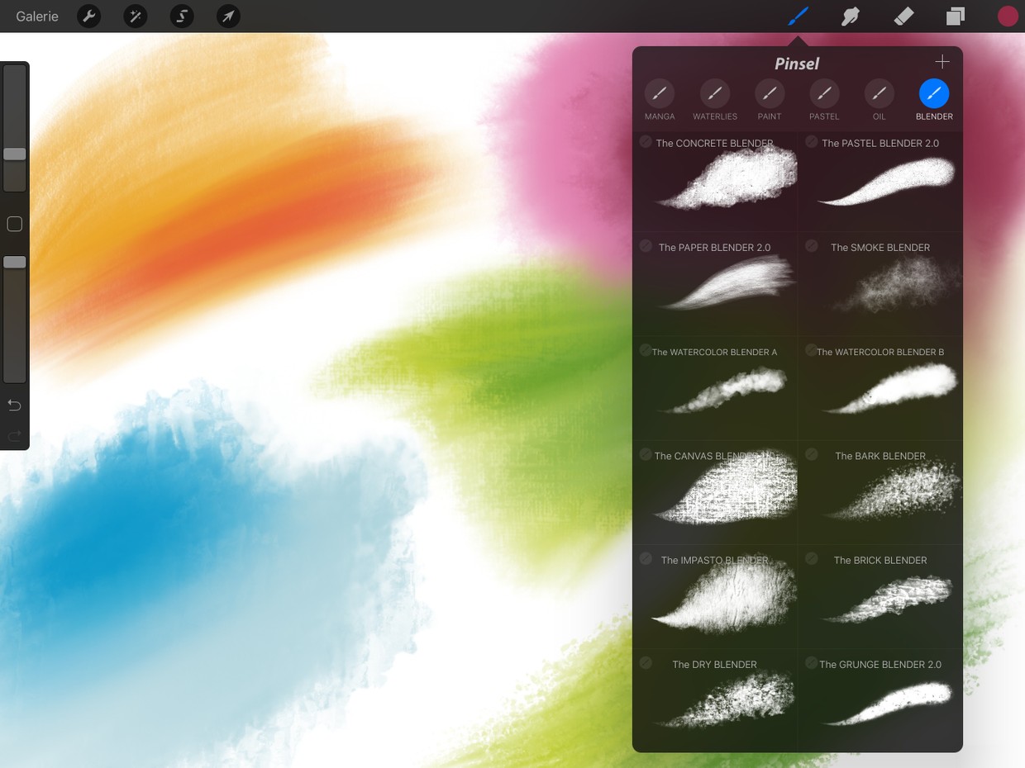Switch to the PASTEL brush category
Image resolution: width=1025 pixels, height=768 pixels.
[x=823, y=93]
